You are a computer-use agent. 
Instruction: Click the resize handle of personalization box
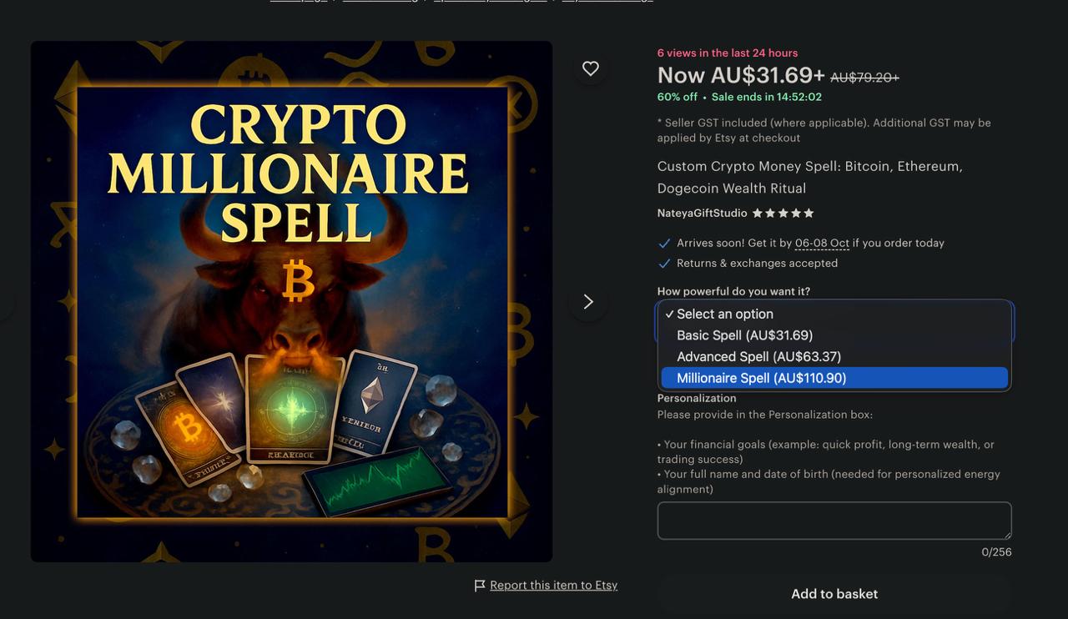tap(1007, 535)
